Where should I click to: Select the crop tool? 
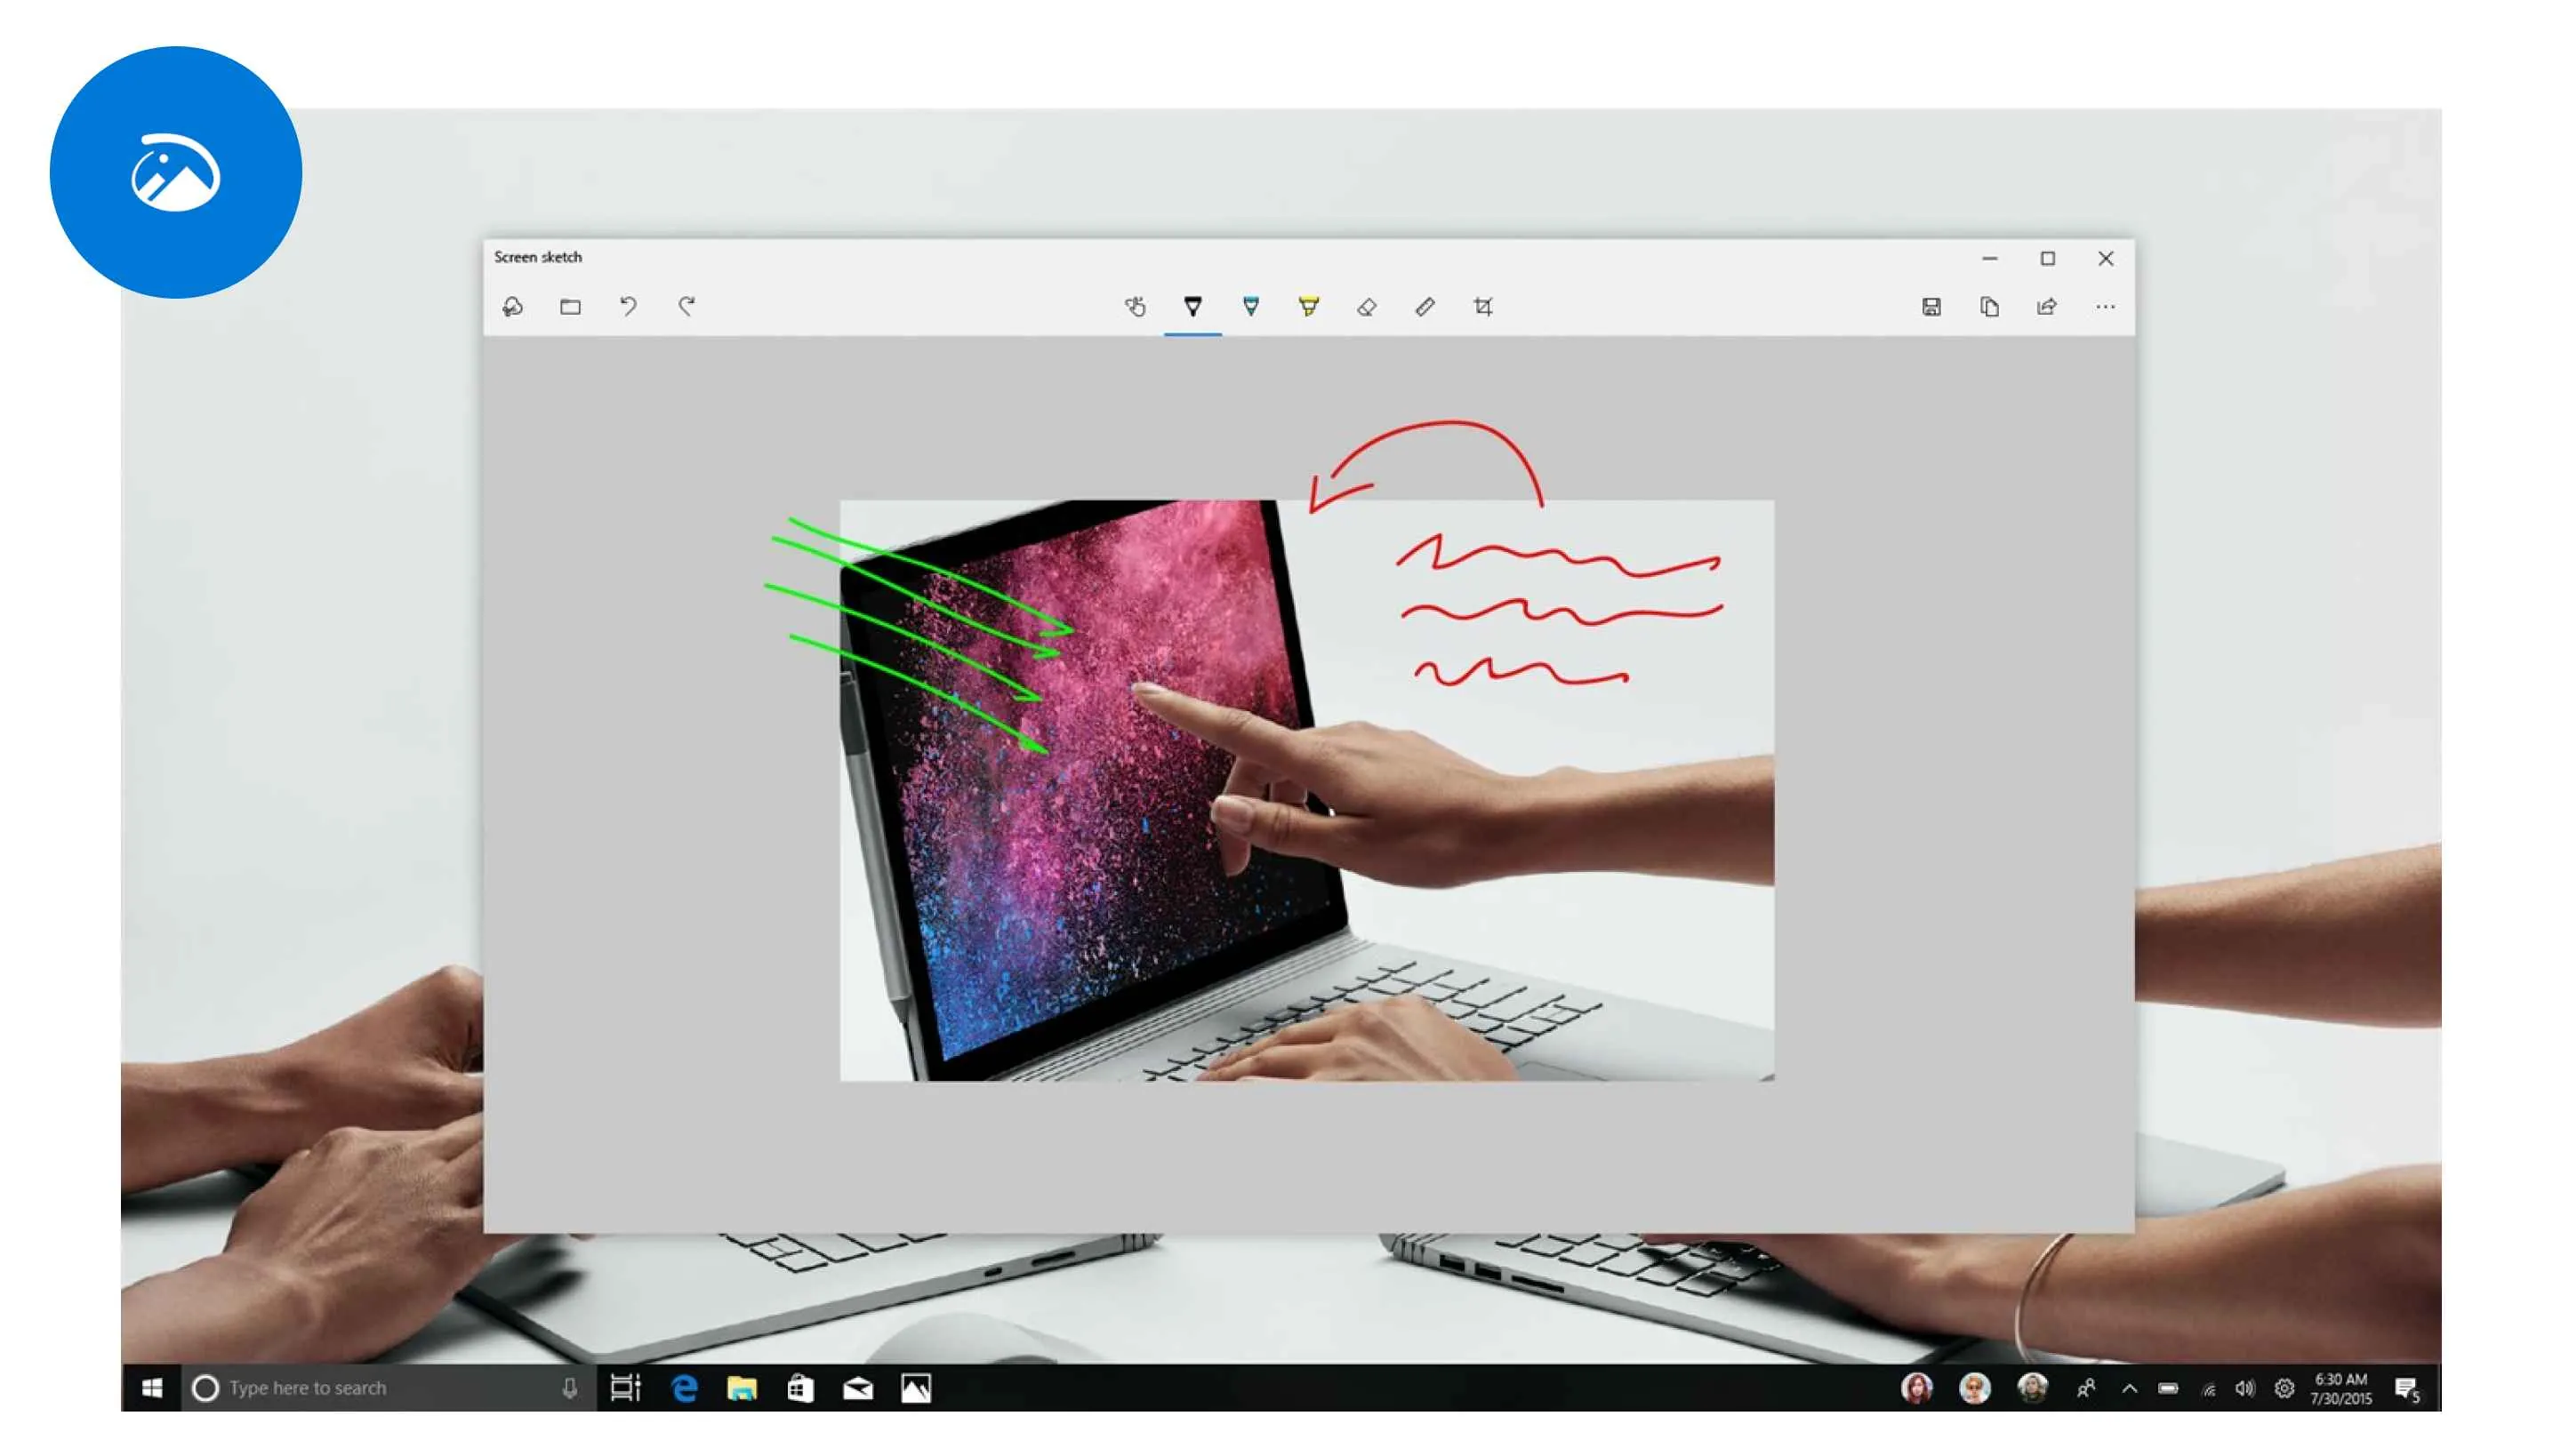click(x=1482, y=307)
